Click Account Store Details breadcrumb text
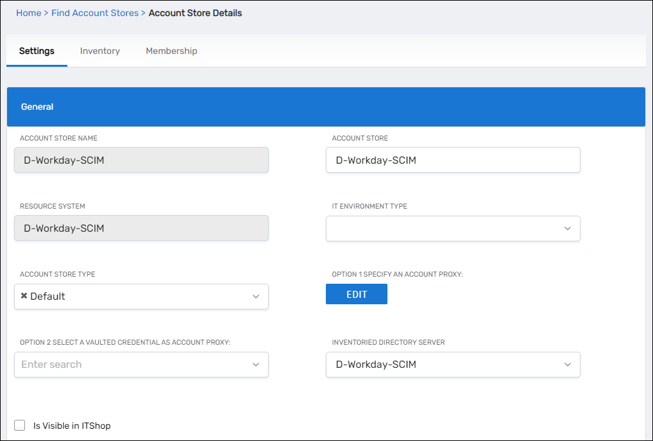The height and width of the screenshot is (441, 653). [x=195, y=13]
